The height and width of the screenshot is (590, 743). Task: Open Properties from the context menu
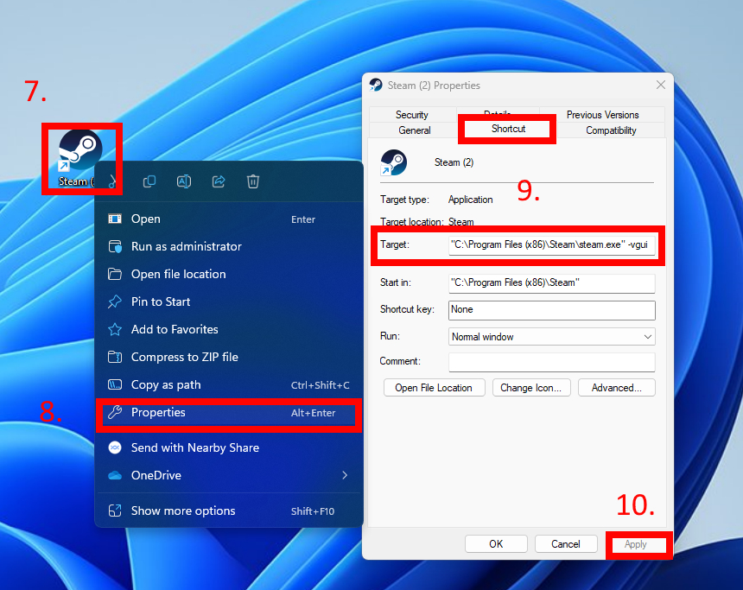tap(229, 413)
